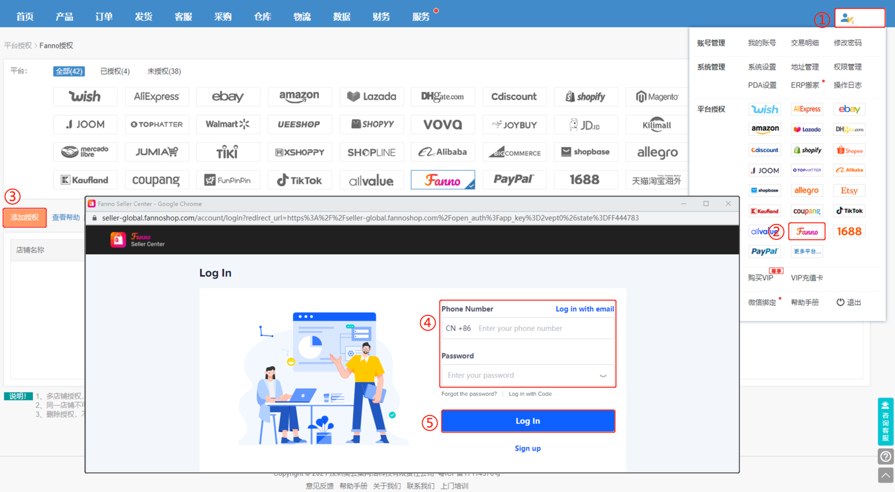Filter platforms by 全部(42) tab
The width and height of the screenshot is (895, 492).
69,71
